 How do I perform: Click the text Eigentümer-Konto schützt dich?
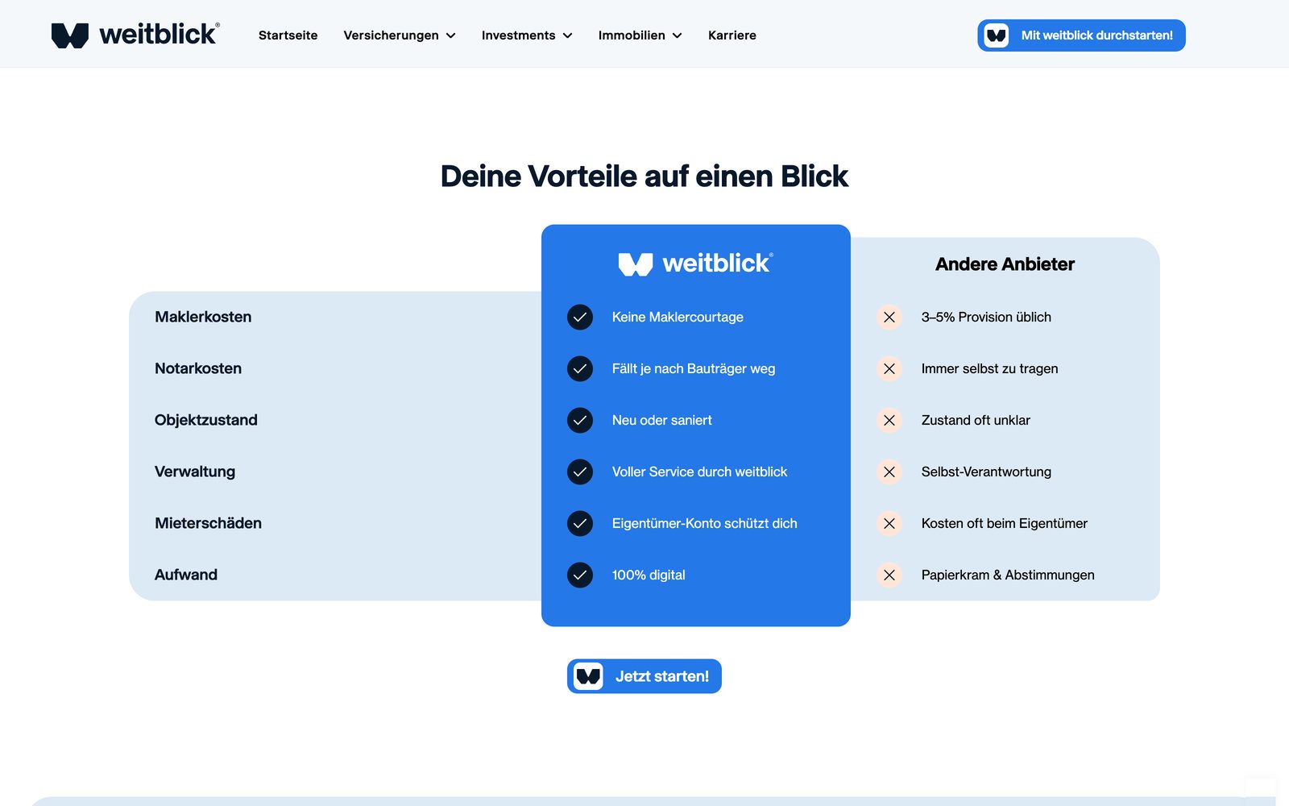point(705,524)
